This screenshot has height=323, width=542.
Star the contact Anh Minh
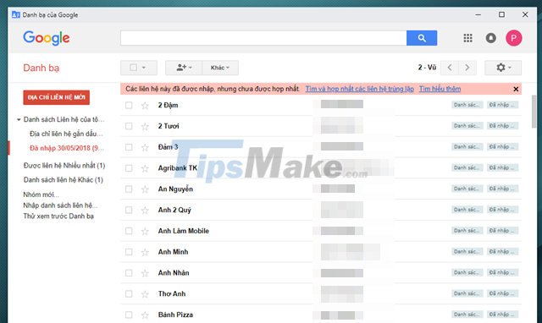(145, 252)
